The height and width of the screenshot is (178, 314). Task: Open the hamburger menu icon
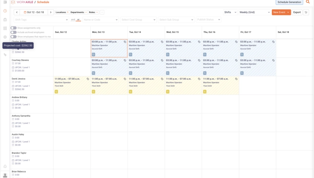pos(5,2)
